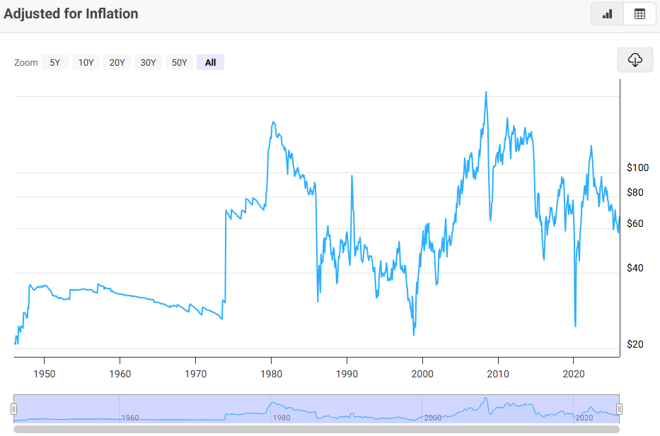Select the All zoom range
Viewport: 660px width, 436px height.
click(x=210, y=62)
